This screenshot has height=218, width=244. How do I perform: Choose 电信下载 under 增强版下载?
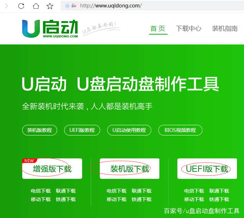point(41,191)
